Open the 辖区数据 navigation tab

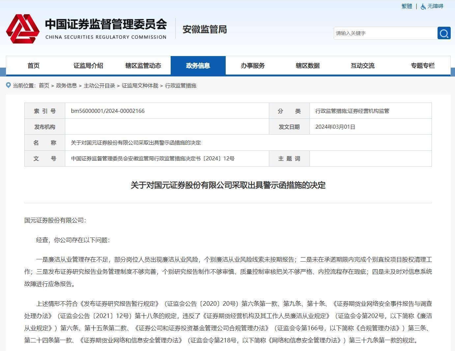(308, 66)
